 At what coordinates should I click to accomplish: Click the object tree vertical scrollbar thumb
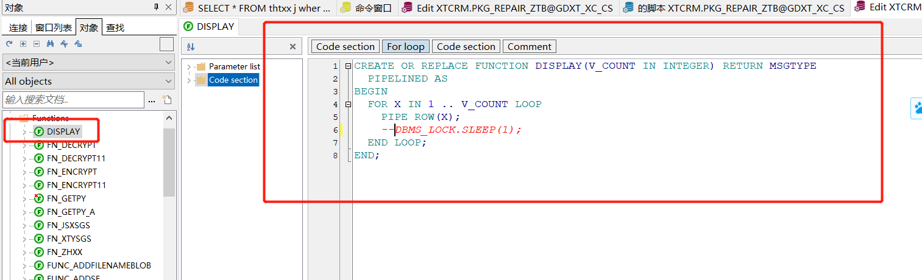(169, 163)
